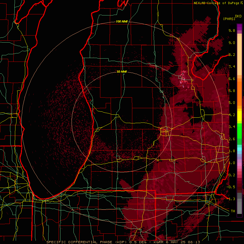Click the DKD label above the color scale
Viewport: 244px width, 244px height.
[238, 16]
